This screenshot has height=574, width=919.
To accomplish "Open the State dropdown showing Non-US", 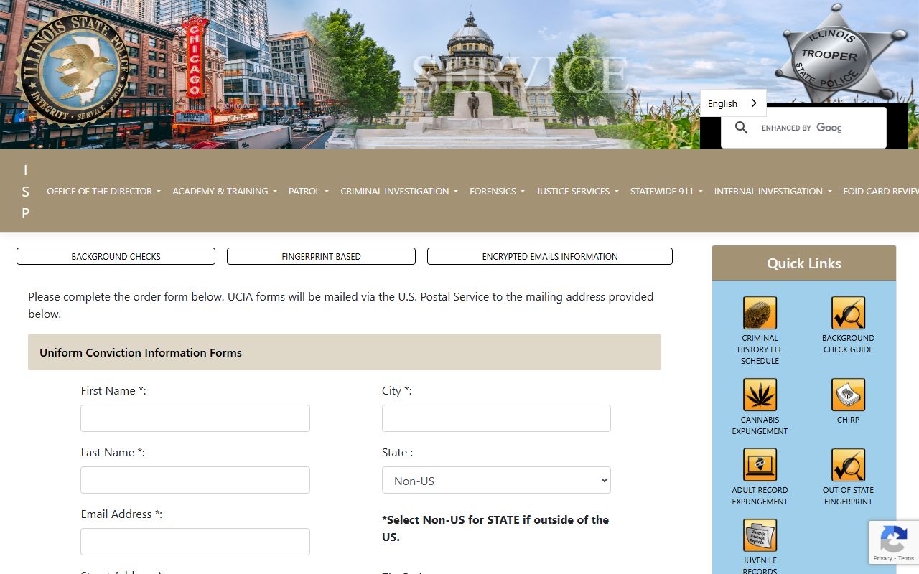I will (x=496, y=481).
